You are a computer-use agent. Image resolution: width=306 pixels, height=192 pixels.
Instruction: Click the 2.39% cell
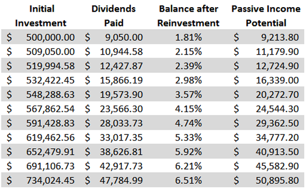coord(188,66)
